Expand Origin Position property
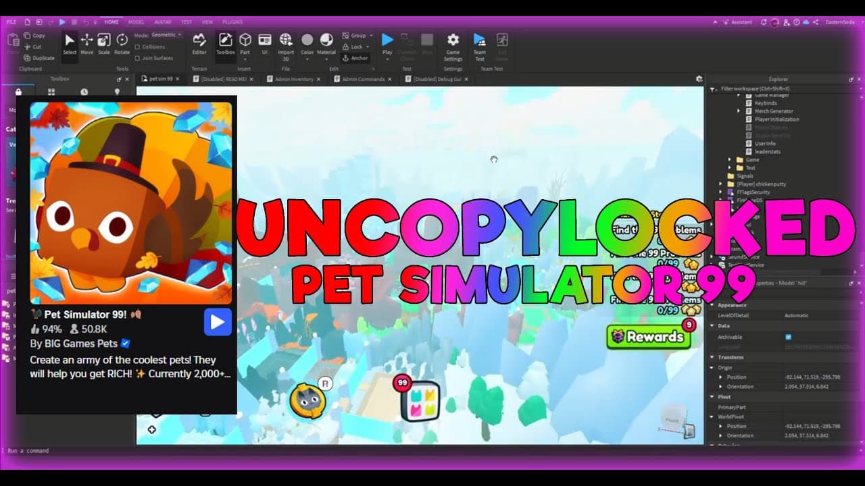 click(x=720, y=377)
